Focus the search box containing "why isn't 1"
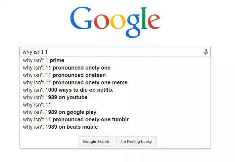The width and height of the screenshot is (235, 162). click(x=115, y=52)
